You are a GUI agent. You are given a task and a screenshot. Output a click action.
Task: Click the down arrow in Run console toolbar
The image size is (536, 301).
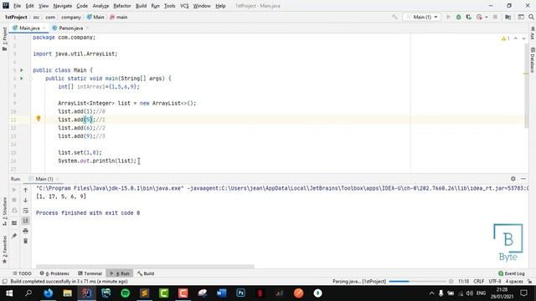(25, 200)
